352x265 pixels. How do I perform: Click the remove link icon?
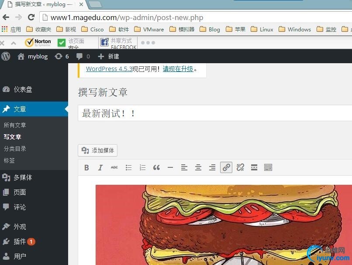click(240, 167)
